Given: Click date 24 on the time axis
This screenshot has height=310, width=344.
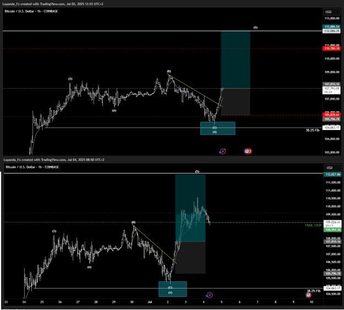Looking at the screenshot, I should (x=24, y=302).
